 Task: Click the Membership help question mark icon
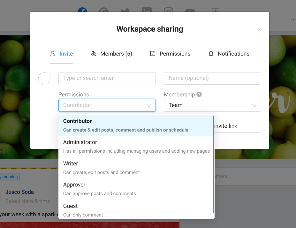[x=199, y=95]
